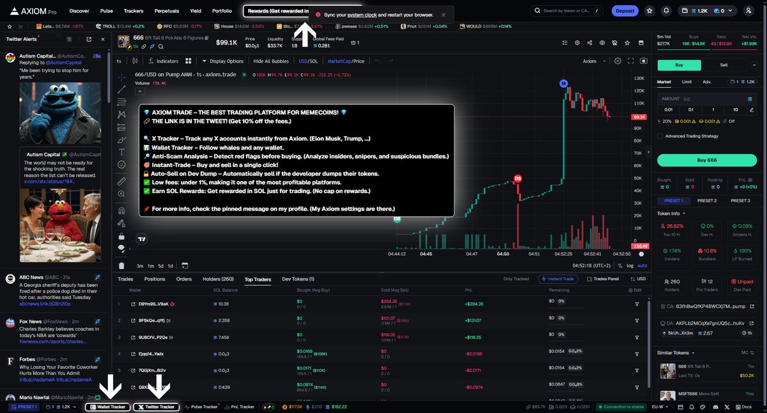Hide All Bubbles on the chart
Image resolution: width=767 pixels, height=413 pixels.
(271, 61)
